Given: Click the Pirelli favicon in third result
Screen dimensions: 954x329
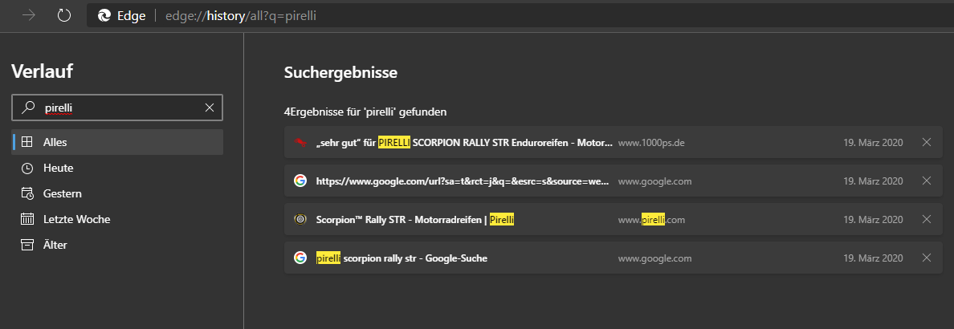Looking at the screenshot, I should [x=300, y=219].
